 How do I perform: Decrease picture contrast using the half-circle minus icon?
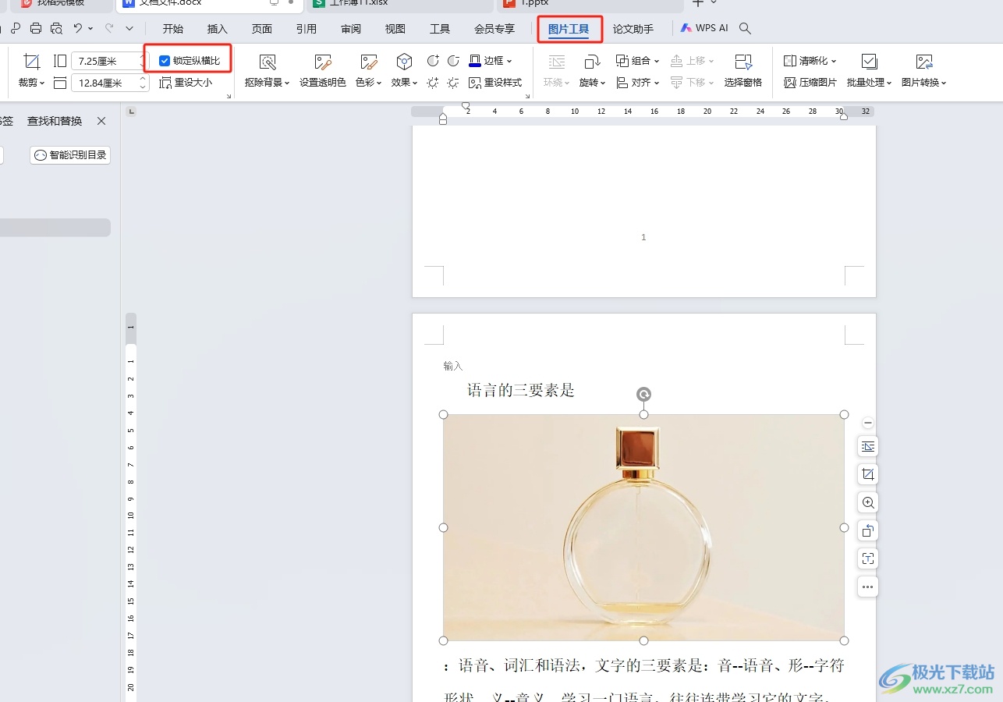pos(453,61)
